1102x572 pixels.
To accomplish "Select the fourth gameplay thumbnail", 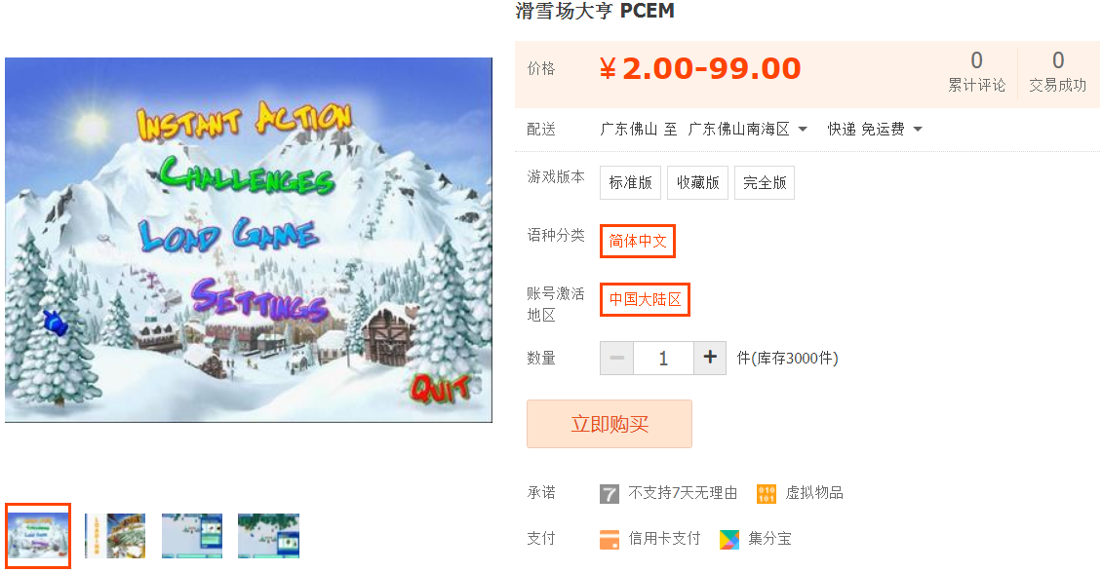I will click(x=268, y=536).
